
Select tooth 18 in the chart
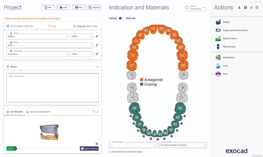131,75
